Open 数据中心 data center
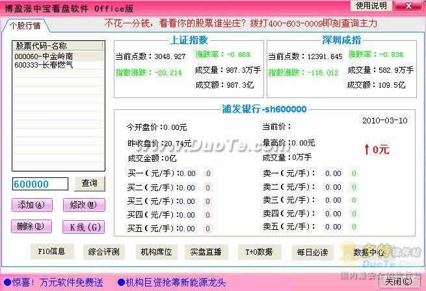Viewport: 426px width, 291px height. point(363,252)
